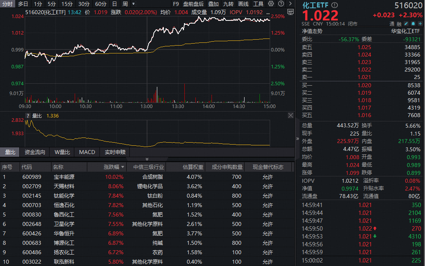Expand the double-chevron below indicator tabs
This screenshot has height=266, width=425.
(147, 159)
